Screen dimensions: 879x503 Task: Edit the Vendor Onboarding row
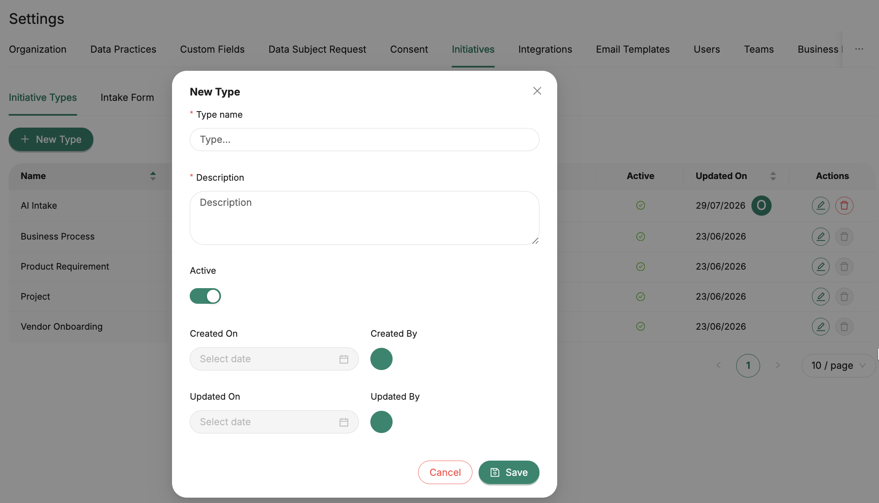[x=821, y=327]
